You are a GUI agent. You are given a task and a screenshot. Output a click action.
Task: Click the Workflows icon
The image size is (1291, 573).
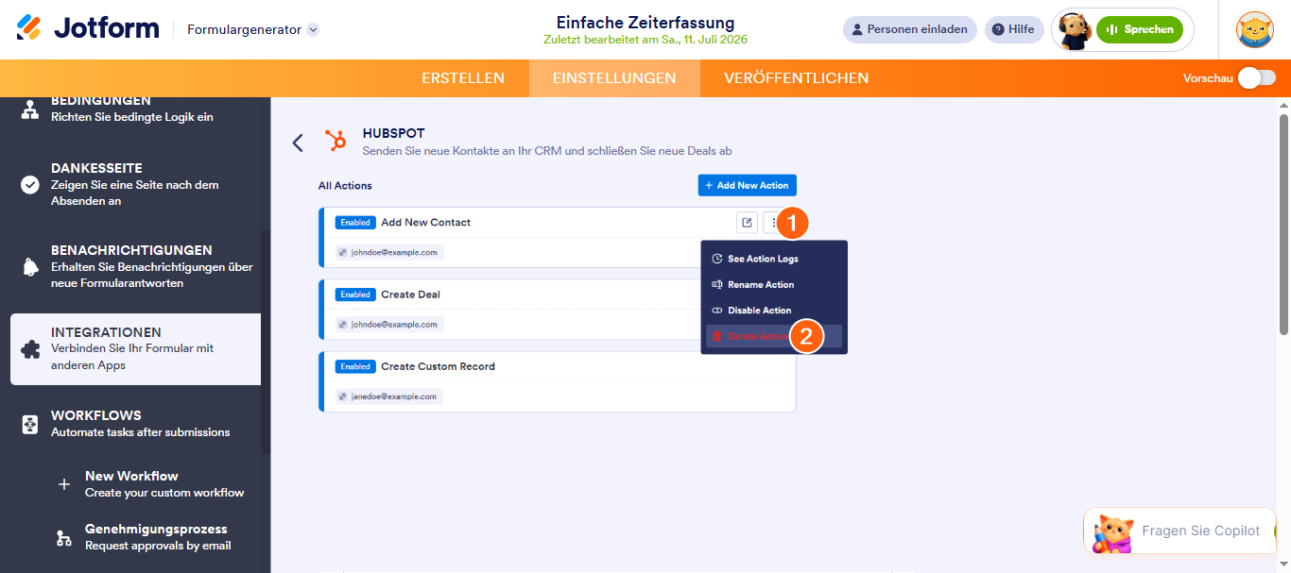pos(30,425)
